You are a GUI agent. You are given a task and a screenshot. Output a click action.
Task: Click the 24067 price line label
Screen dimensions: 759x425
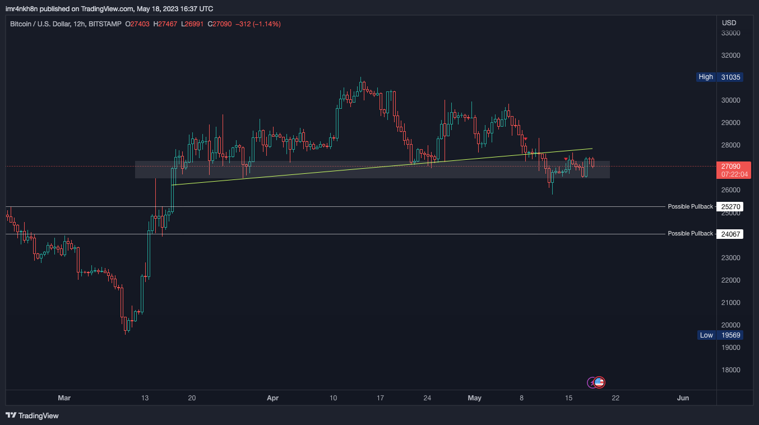point(730,234)
